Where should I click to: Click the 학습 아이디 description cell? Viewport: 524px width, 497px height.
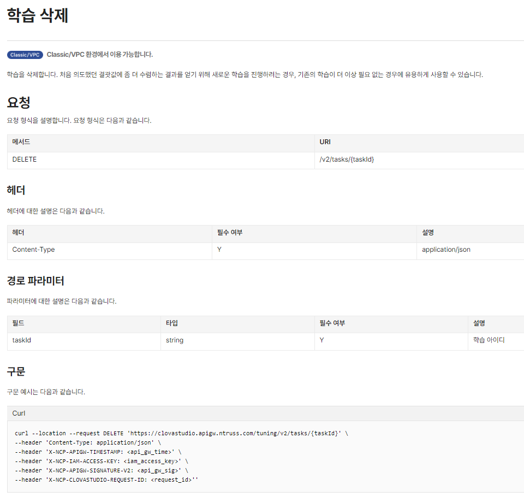[x=496, y=340]
